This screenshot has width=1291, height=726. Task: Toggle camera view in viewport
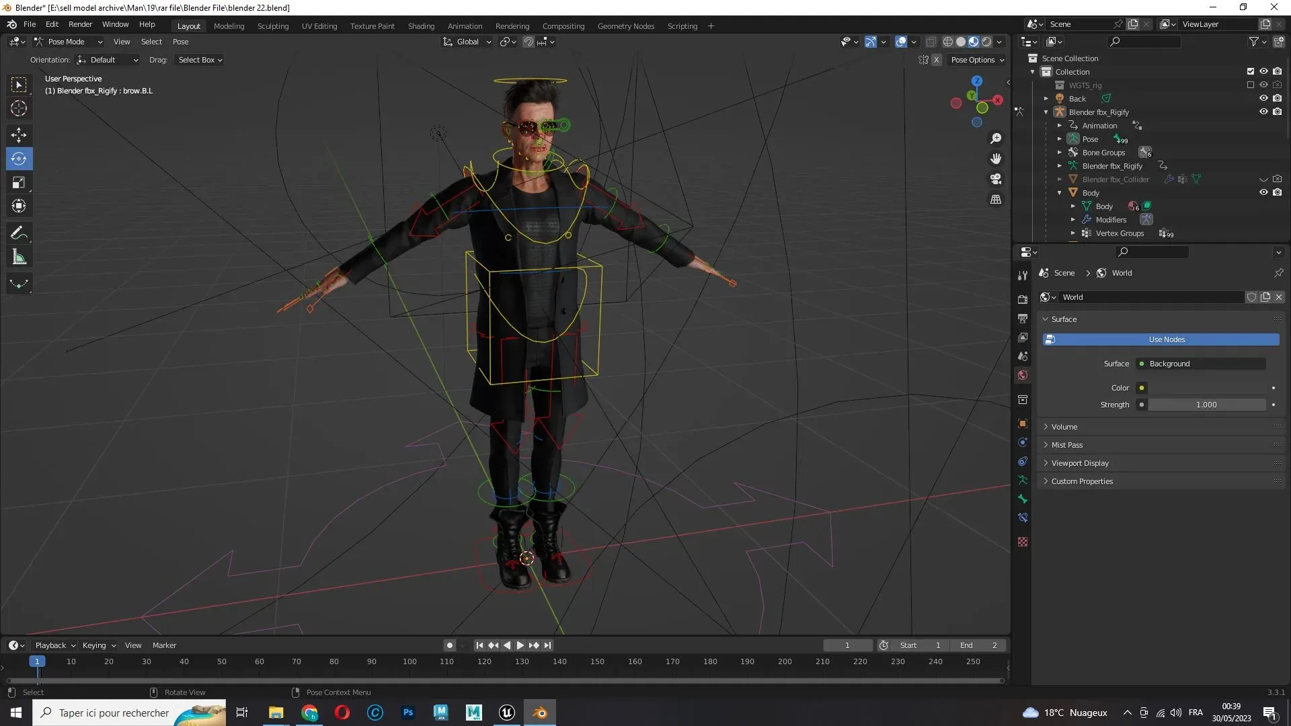[996, 179]
